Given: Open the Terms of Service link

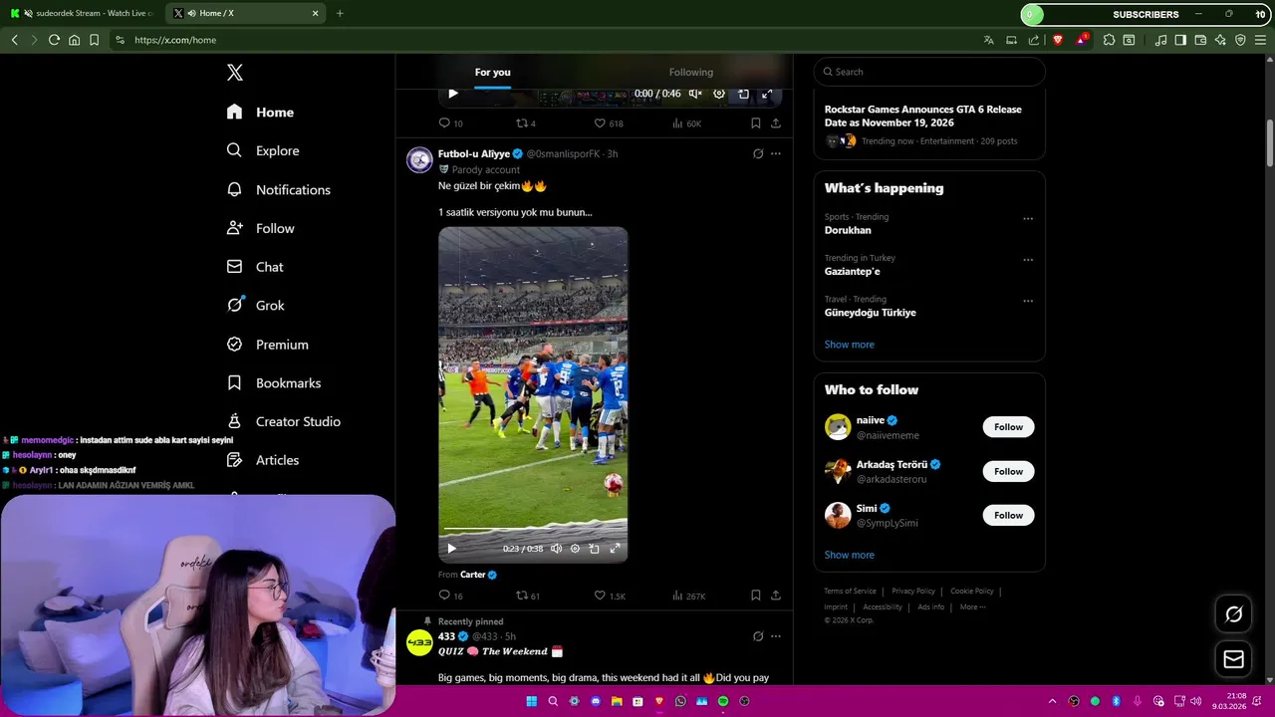Looking at the screenshot, I should click(850, 591).
